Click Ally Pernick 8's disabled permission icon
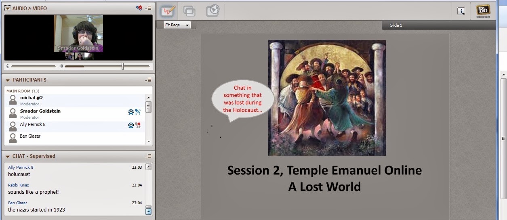 [x=138, y=125]
